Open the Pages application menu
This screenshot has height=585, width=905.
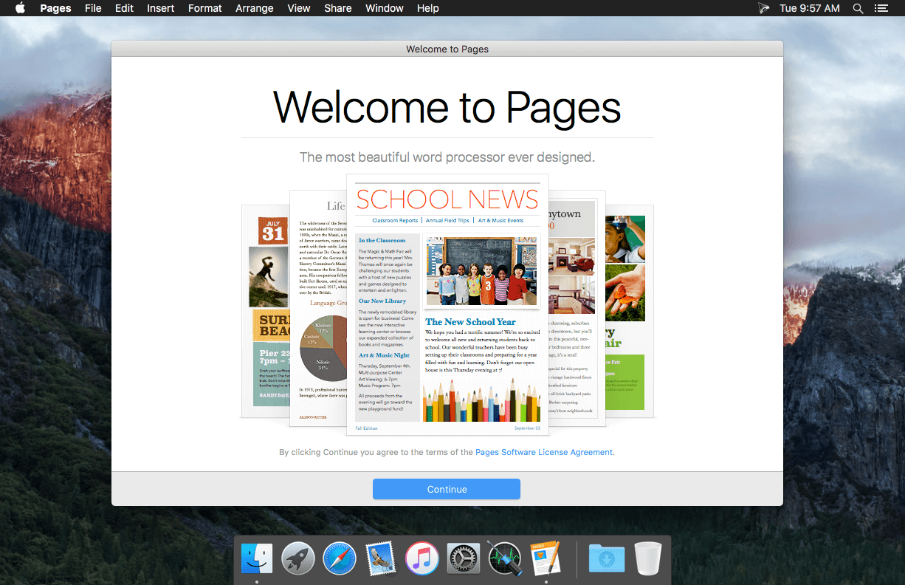[x=55, y=8]
